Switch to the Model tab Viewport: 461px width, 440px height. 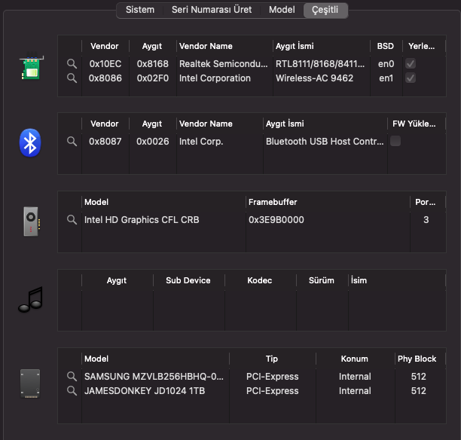pyautogui.click(x=281, y=10)
